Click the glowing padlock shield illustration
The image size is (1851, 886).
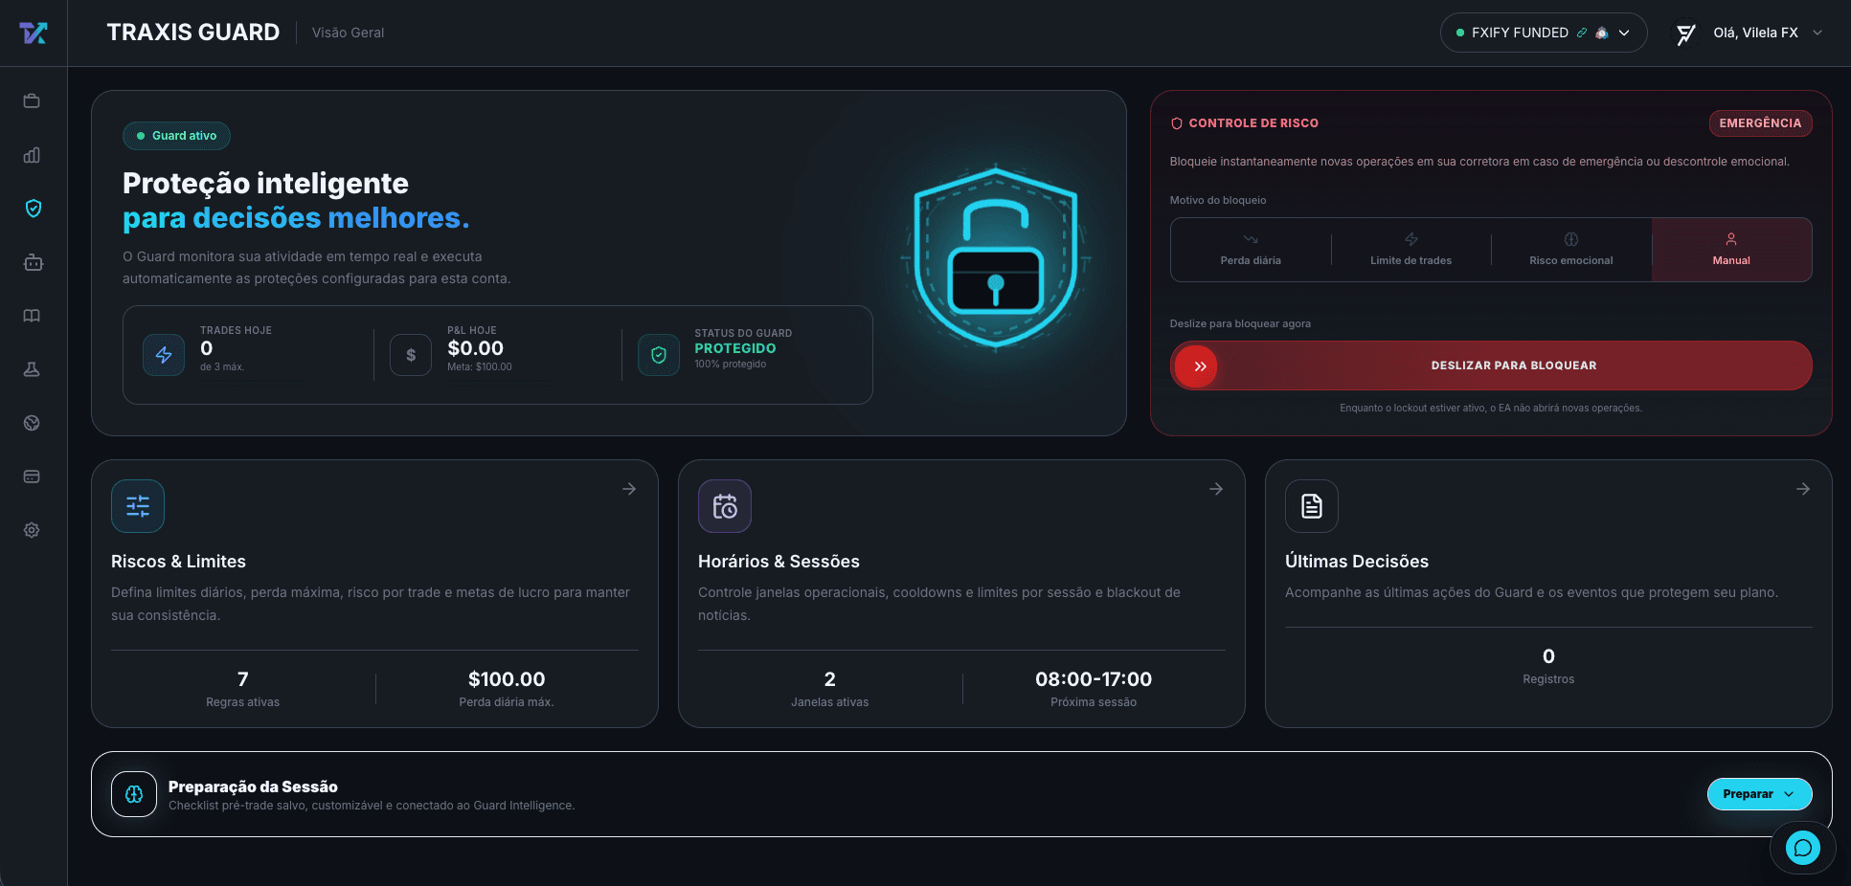[996, 256]
